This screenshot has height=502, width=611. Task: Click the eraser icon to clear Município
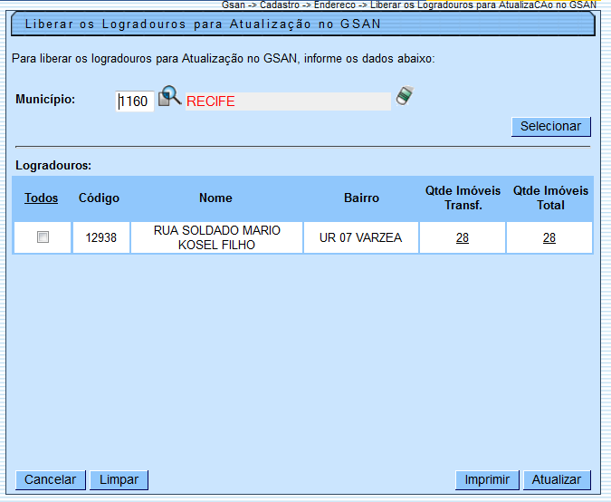[405, 96]
